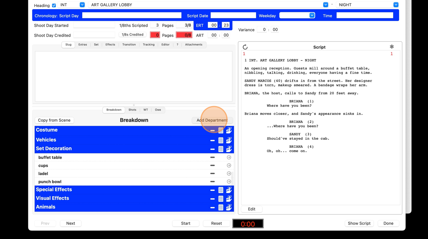This screenshot has width=428, height=239.
Task: Open the INT/EXT dropdown
Action: coord(82,5)
